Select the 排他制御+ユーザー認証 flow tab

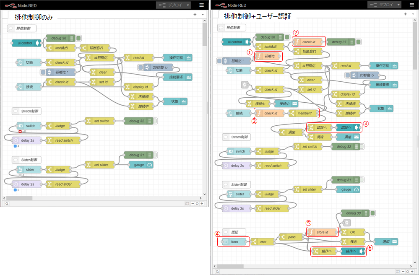(x=257, y=16)
